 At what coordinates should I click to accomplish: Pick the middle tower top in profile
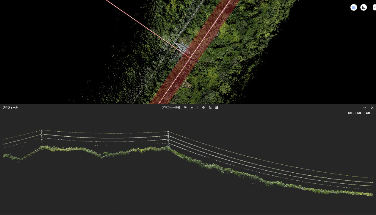(168, 132)
